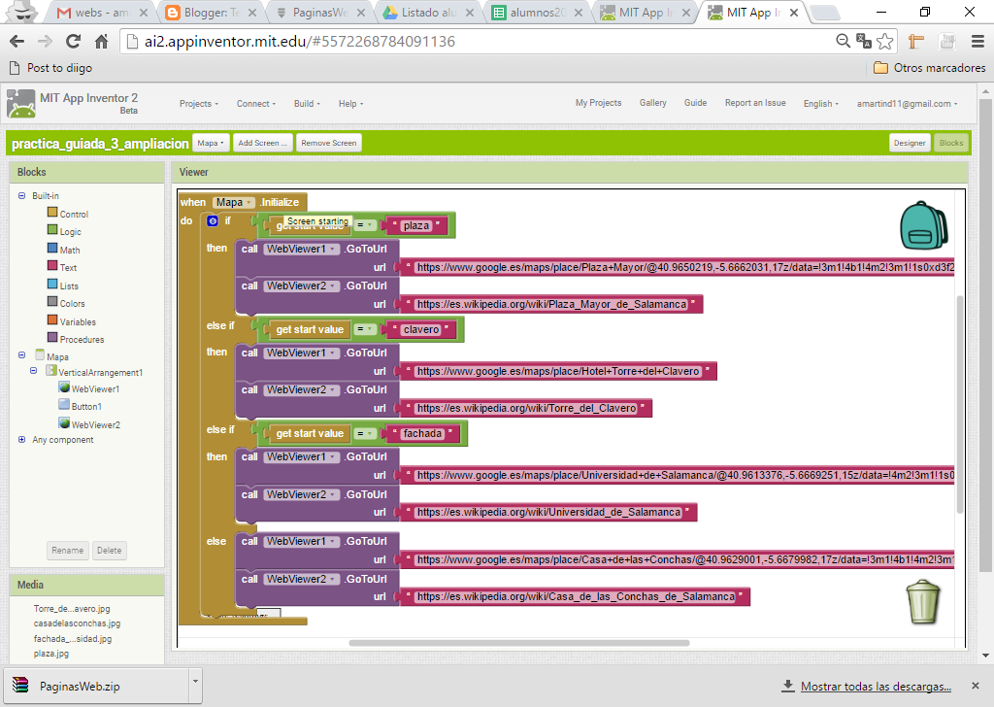The width and height of the screenshot is (994, 707).
Task: Click the browser forward arrow
Action: (x=45, y=41)
